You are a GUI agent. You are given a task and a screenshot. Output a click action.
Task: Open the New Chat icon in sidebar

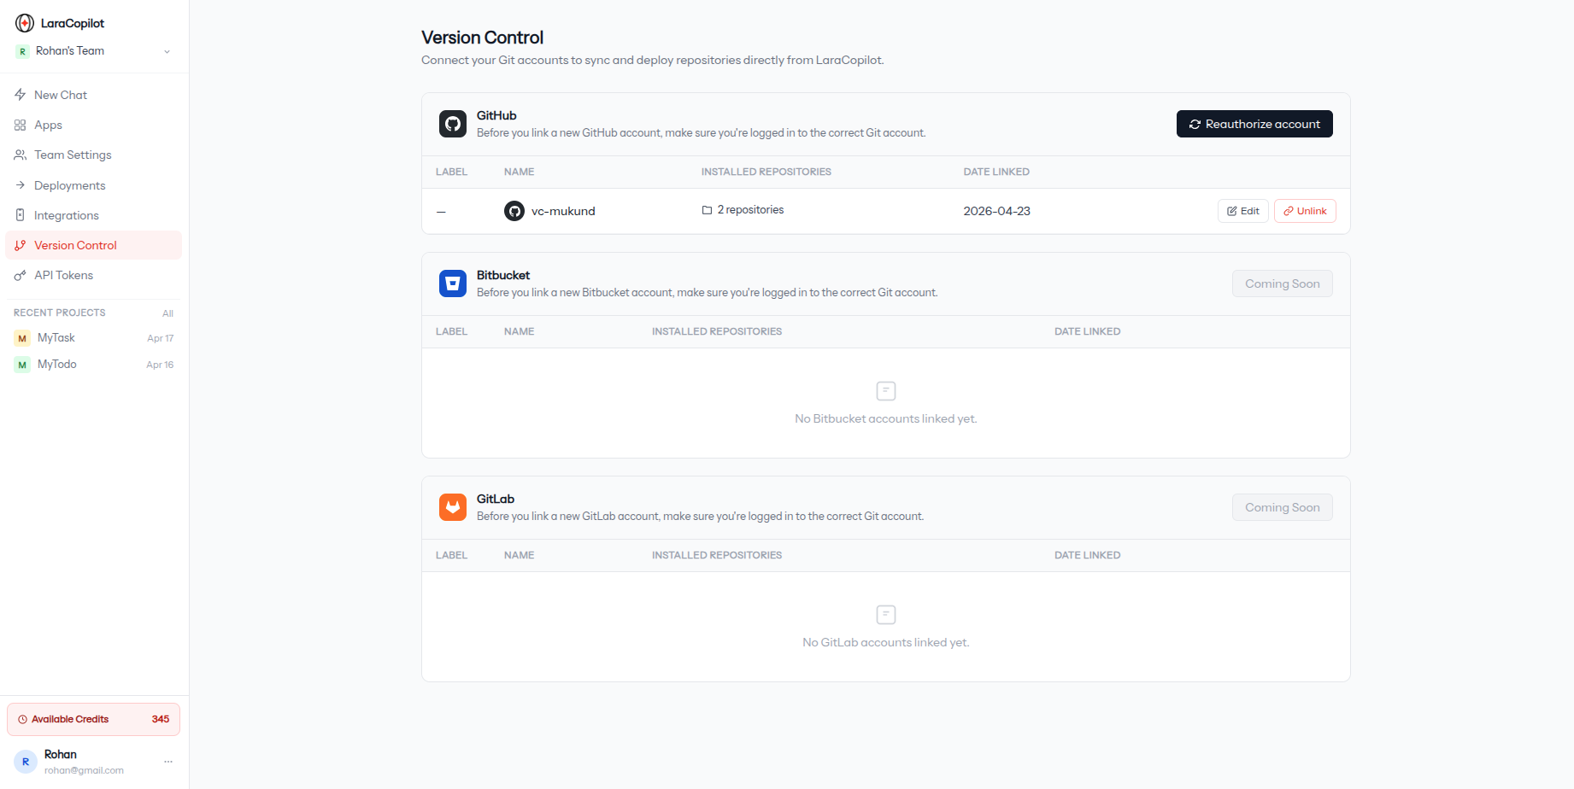pos(21,94)
